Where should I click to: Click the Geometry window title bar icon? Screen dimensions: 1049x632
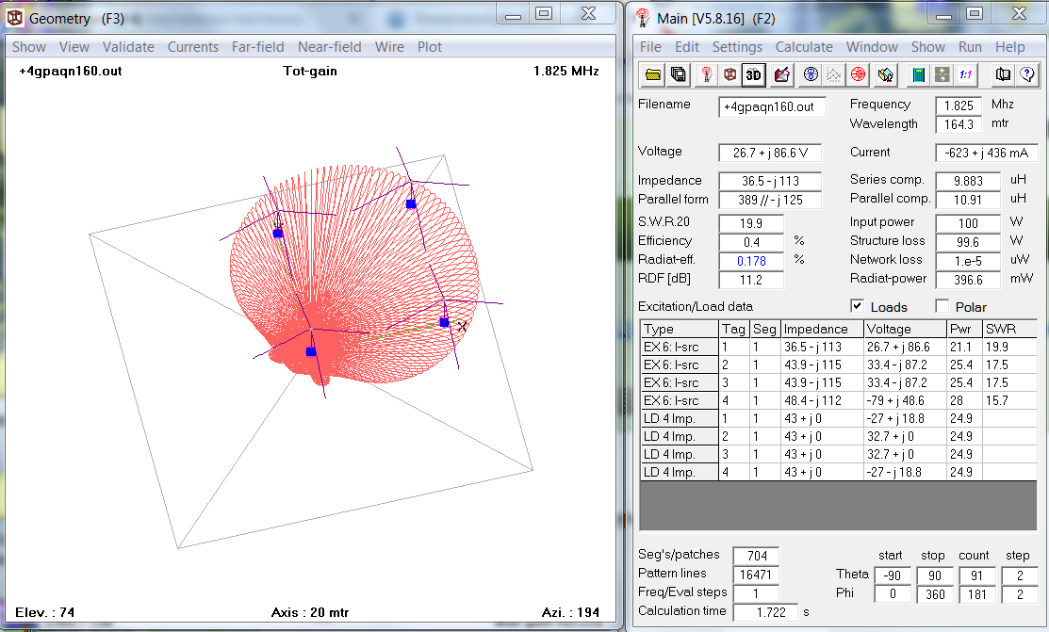click(15, 17)
